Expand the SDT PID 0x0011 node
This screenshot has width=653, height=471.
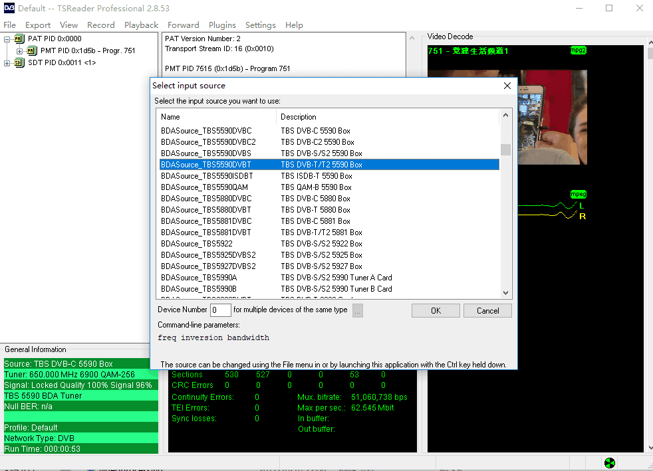click(x=7, y=63)
